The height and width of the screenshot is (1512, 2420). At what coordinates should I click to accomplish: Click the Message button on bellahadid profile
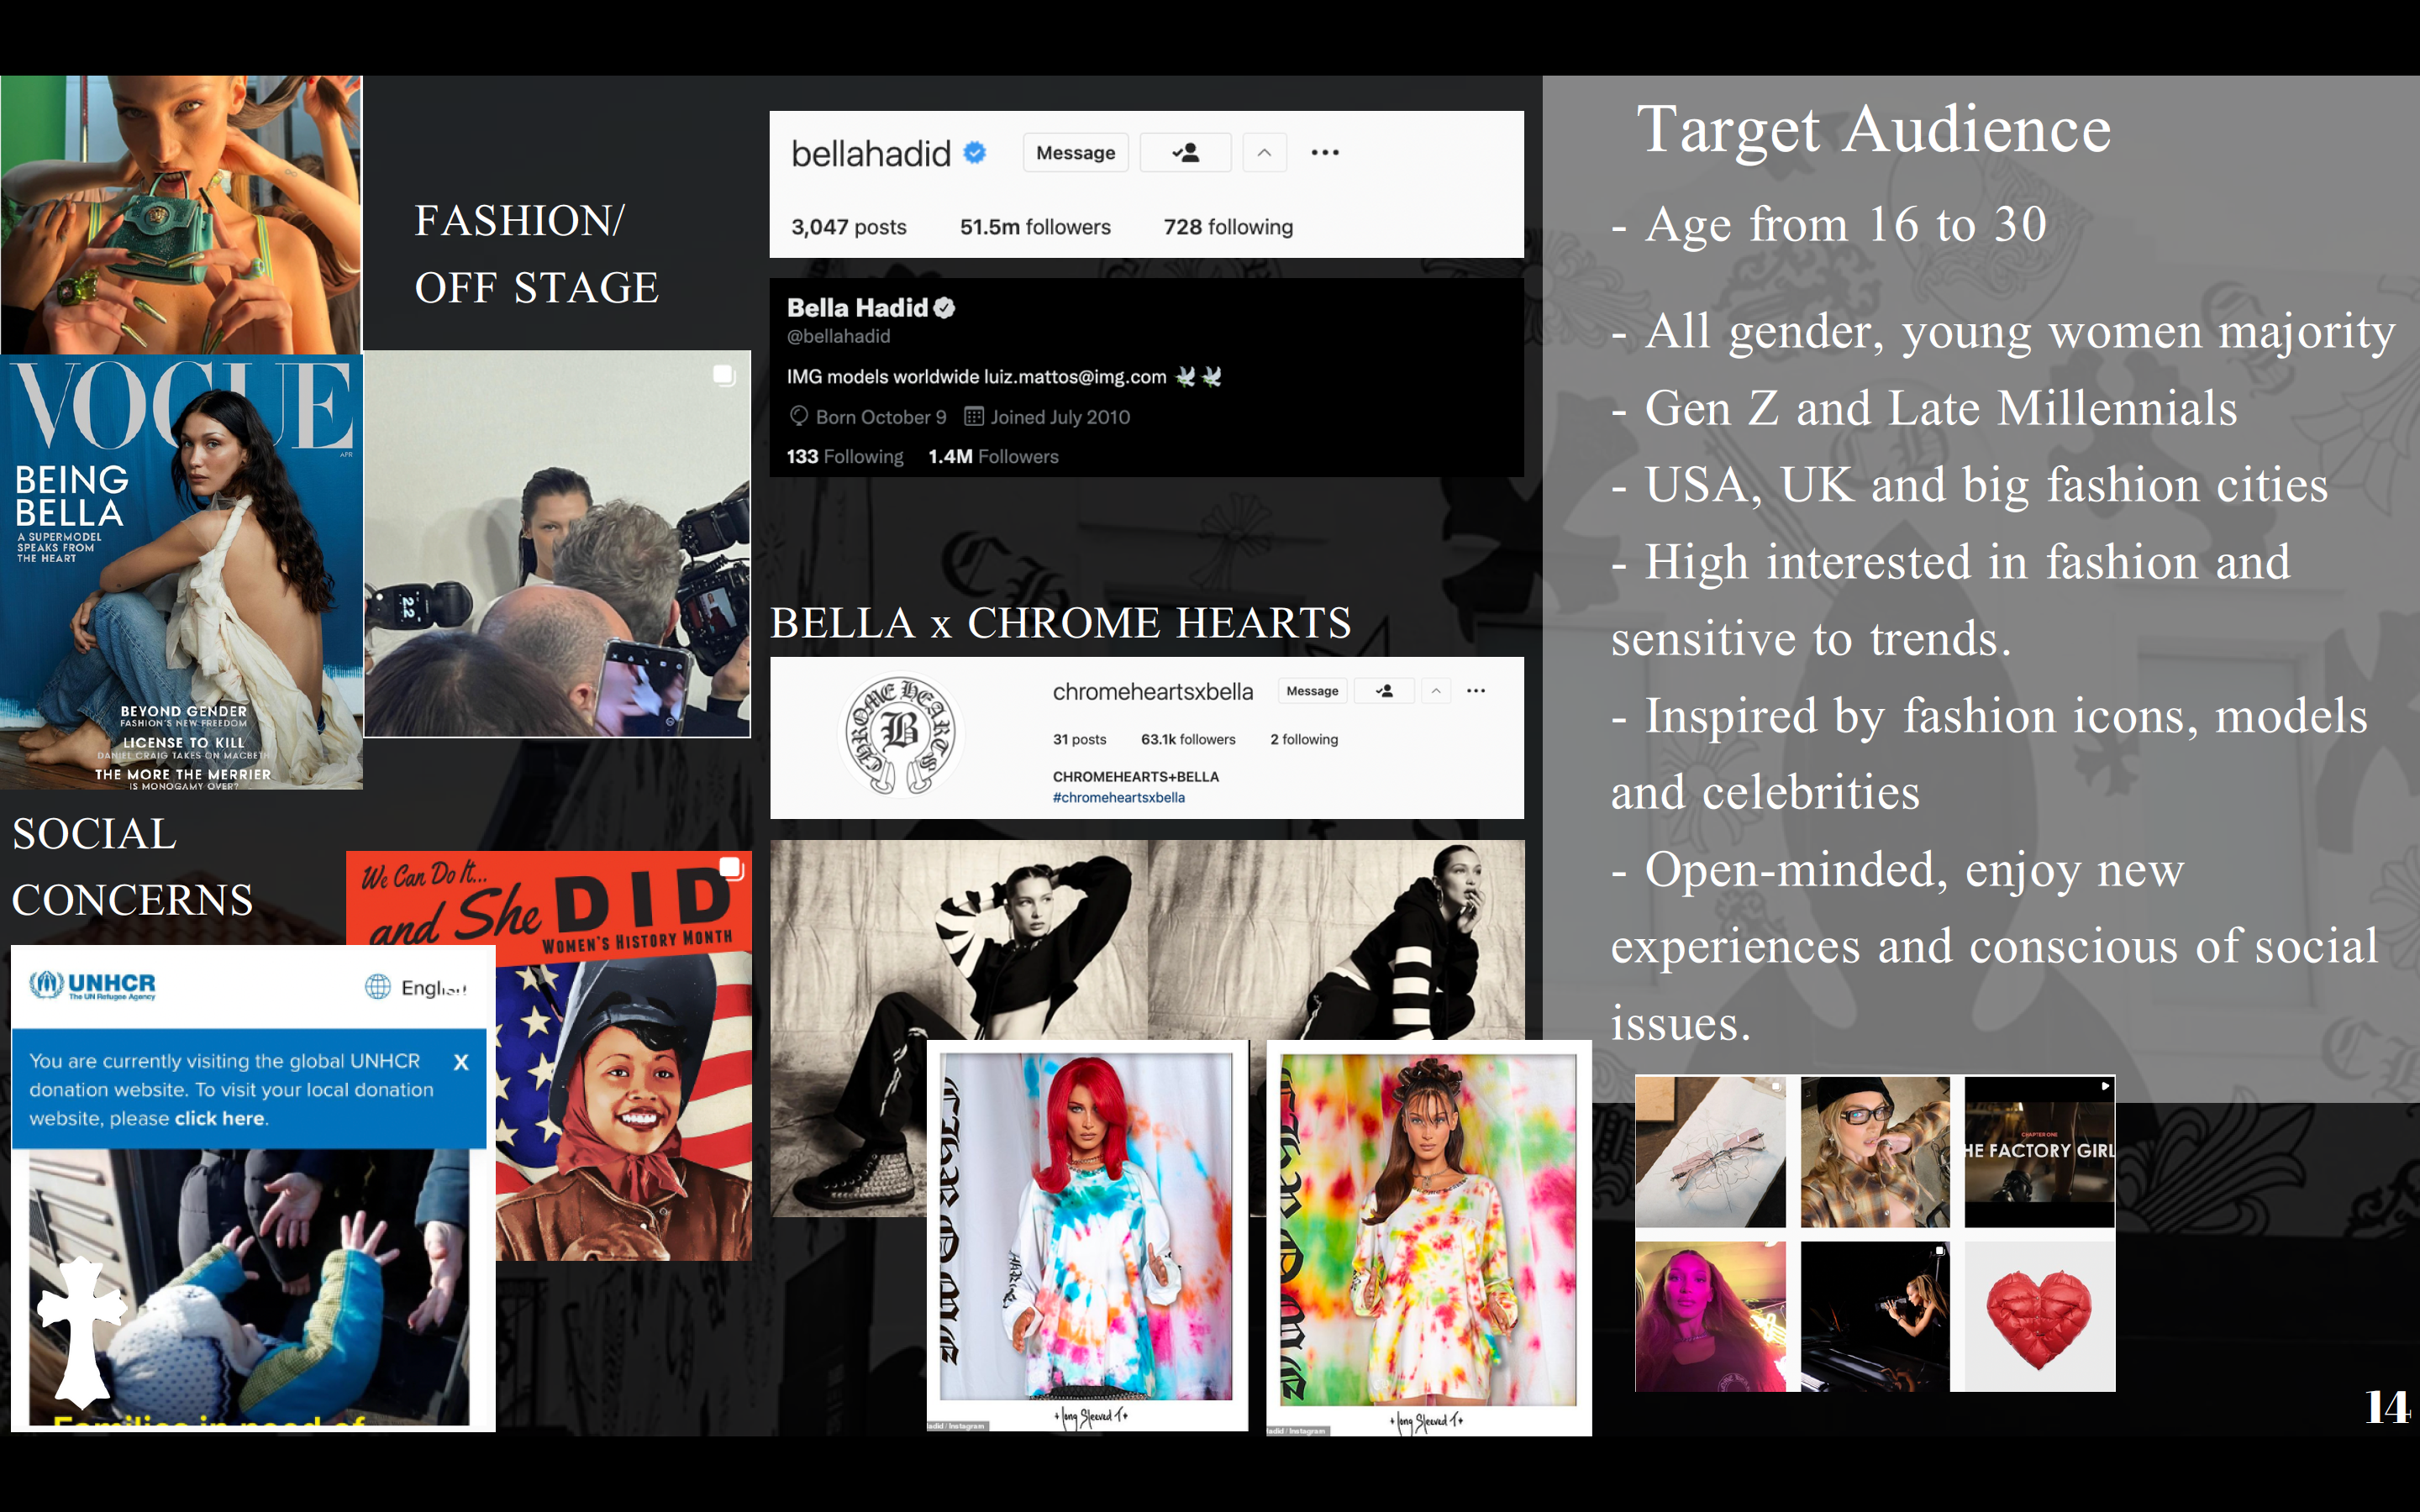(1075, 153)
